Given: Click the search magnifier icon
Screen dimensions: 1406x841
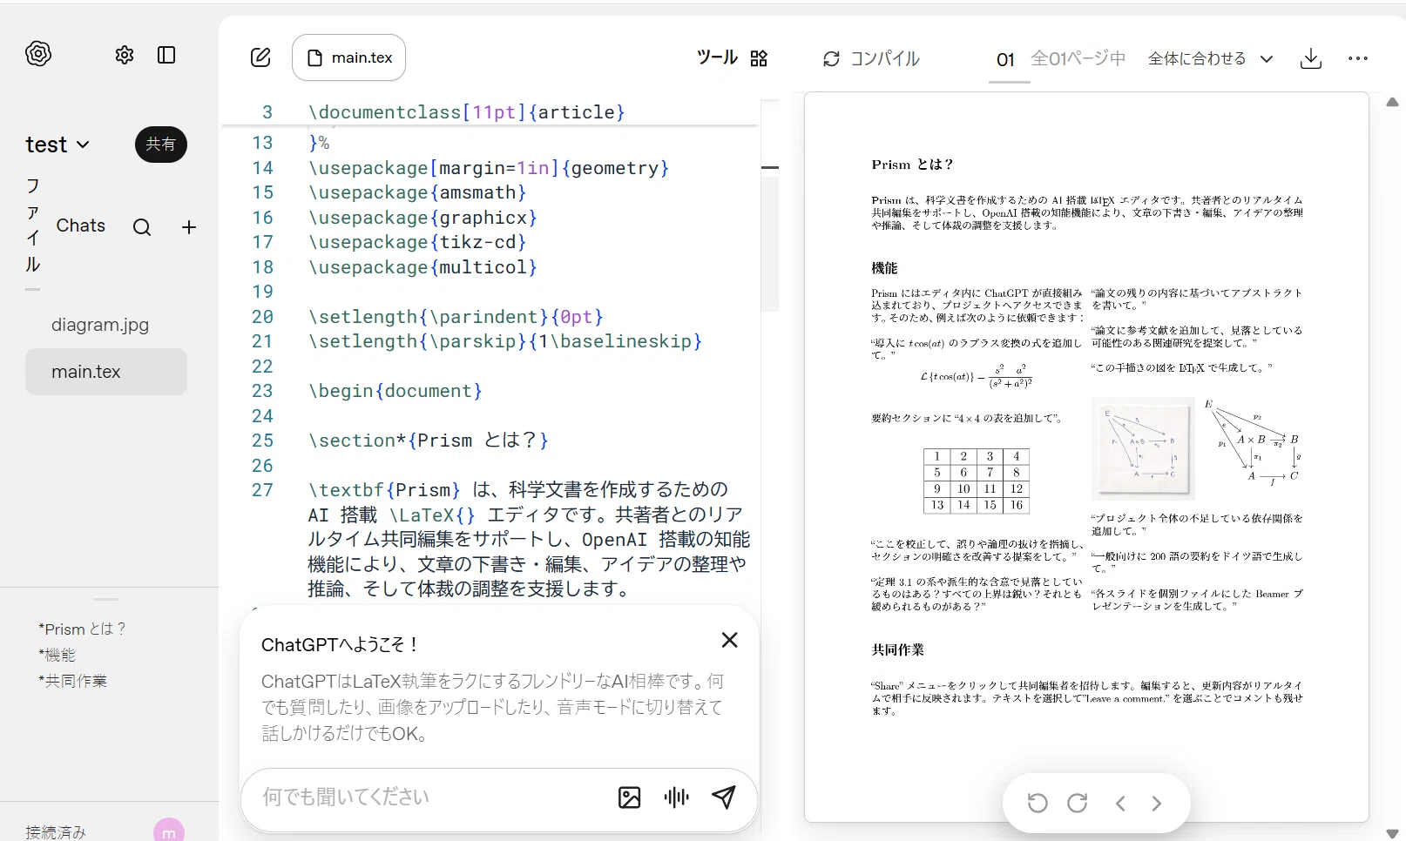Looking at the screenshot, I should [x=142, y=227].
